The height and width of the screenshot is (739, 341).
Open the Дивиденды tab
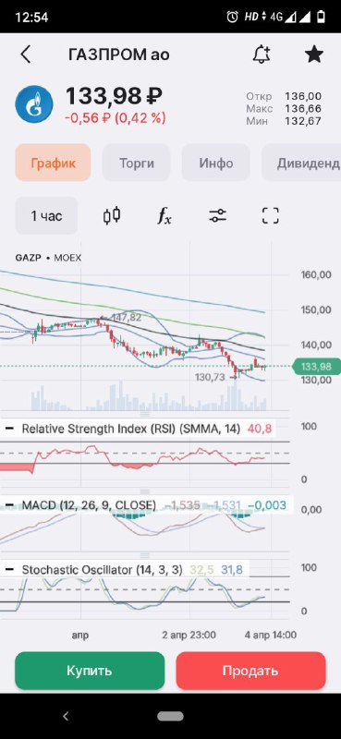pos(301,164)
